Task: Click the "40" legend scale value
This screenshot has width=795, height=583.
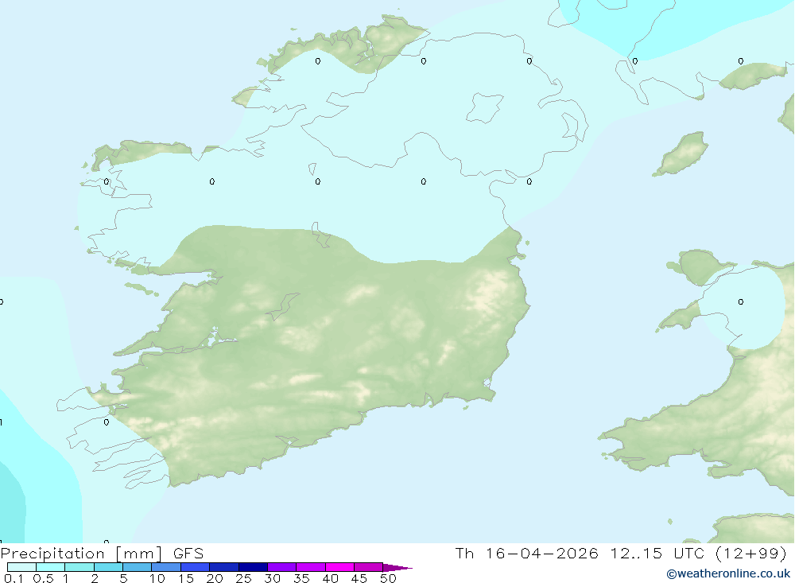Action: pos(330,578)
